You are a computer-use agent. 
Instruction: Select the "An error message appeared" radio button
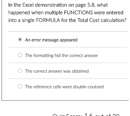(20, 40)
